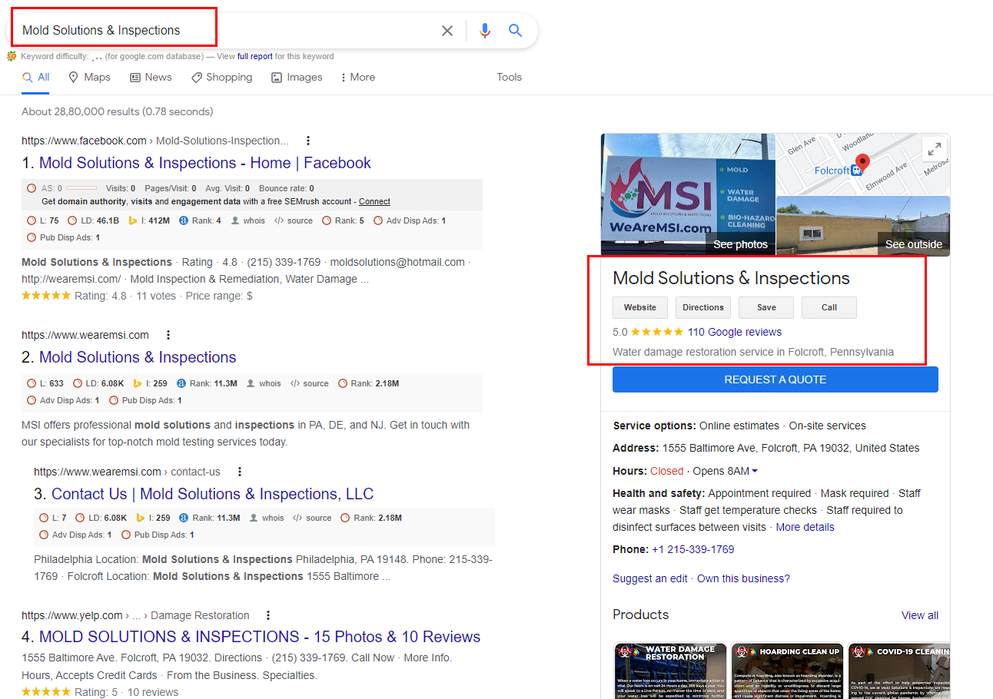The image size is (993, 699).
Task: Click More details under Health and safety
Action: tap(805, 527)
